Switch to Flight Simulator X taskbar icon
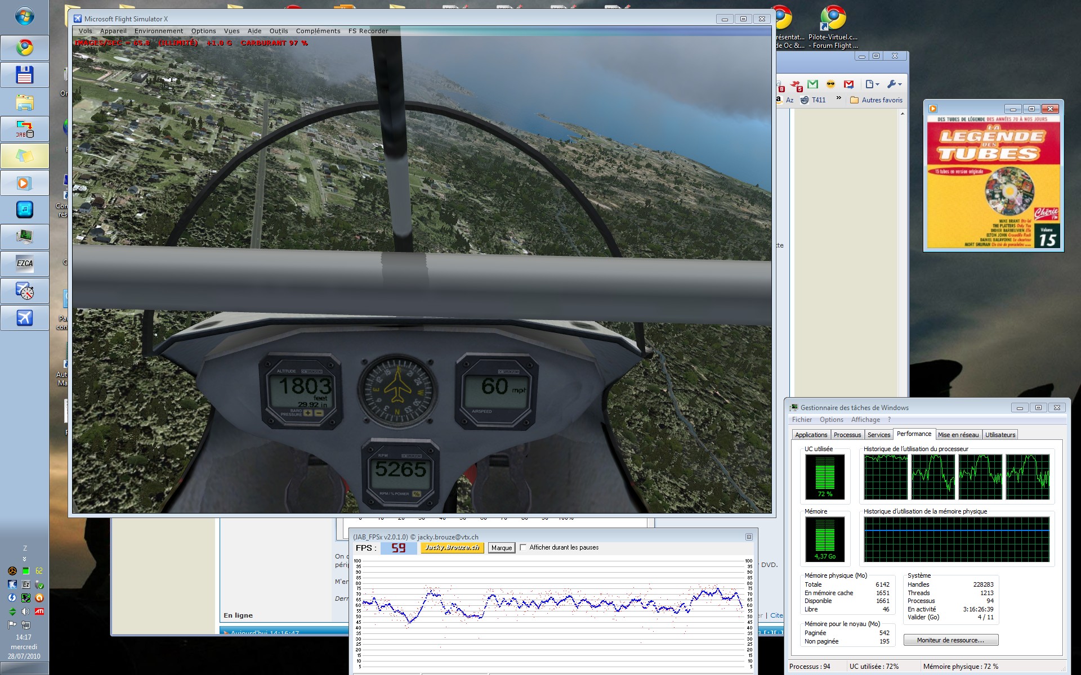 [x=24, y=318]
